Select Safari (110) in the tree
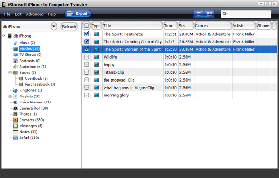This screenshot has height=178, width=279. [29, 137]
